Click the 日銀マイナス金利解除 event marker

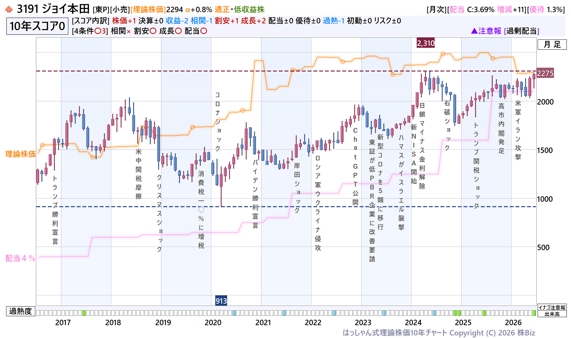point(422,146)
